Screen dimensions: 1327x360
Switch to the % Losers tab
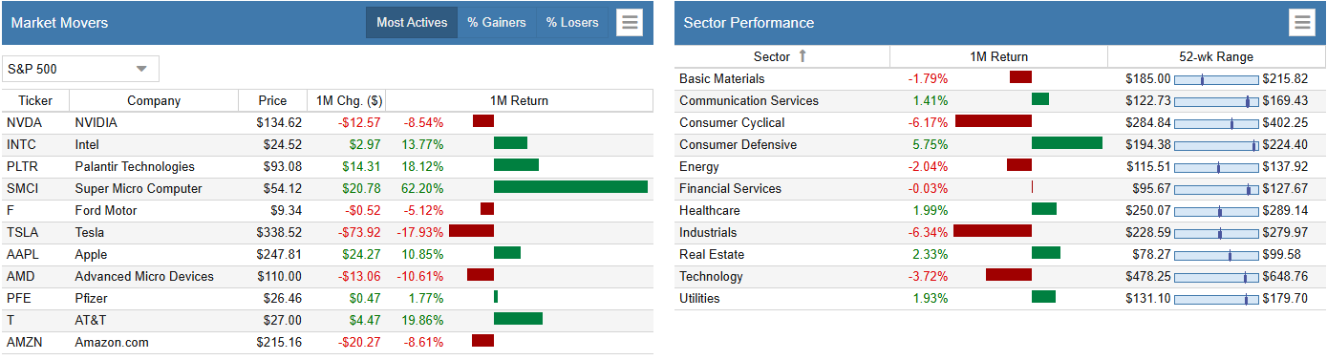[572, 22]
